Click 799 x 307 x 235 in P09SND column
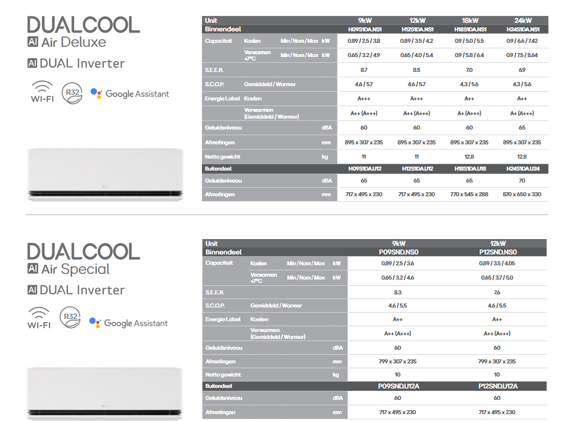The width and height of the screenshot is (571, 421). click(x=398, y=361)
